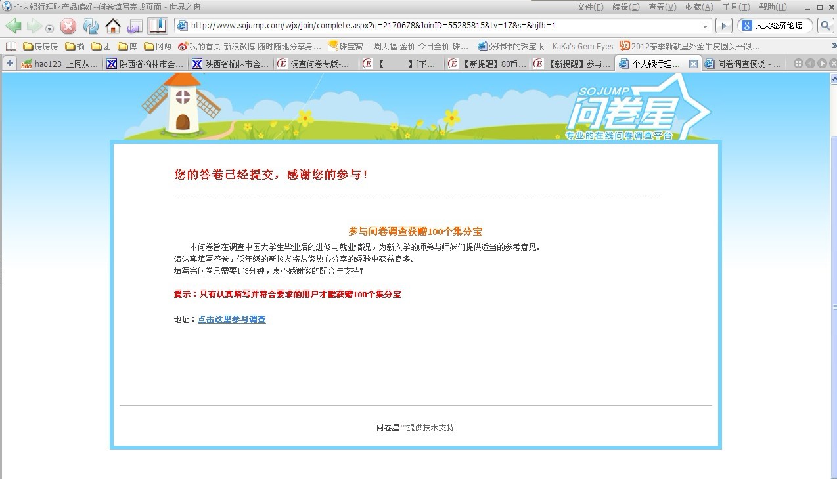This screenshot has width=837, height=479.
Task: Click the Go arrow button next to address bar
Action: (x=723, y=26)
